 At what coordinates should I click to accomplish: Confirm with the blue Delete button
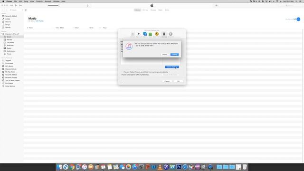tap(174, 55)
